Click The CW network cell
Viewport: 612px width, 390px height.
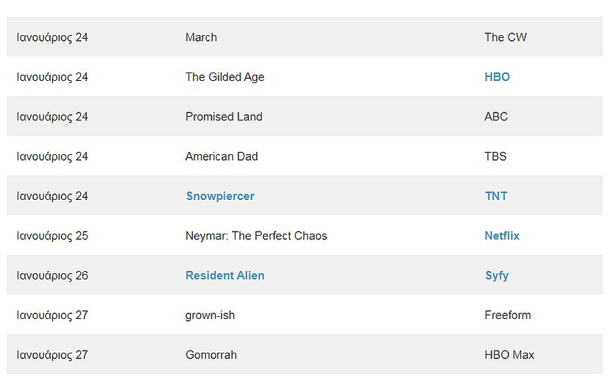[x=506, y=37]
